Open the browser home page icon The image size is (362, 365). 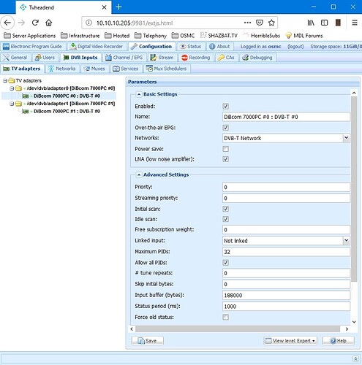coord(49,23)
